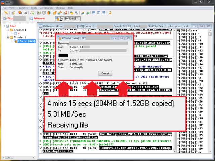Select +[EWG]-[[g]]-10 in the nick list
This screenshot has width=215, height=161.
point(190,44)
